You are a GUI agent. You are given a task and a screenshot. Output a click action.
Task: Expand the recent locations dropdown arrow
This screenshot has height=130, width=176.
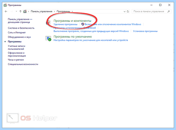point(16,11)
